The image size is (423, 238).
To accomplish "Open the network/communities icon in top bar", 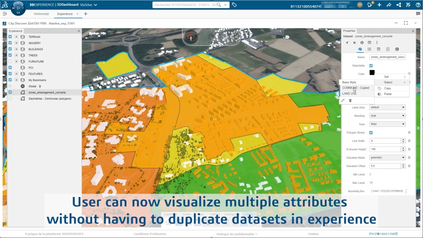I will pos(399,5).
